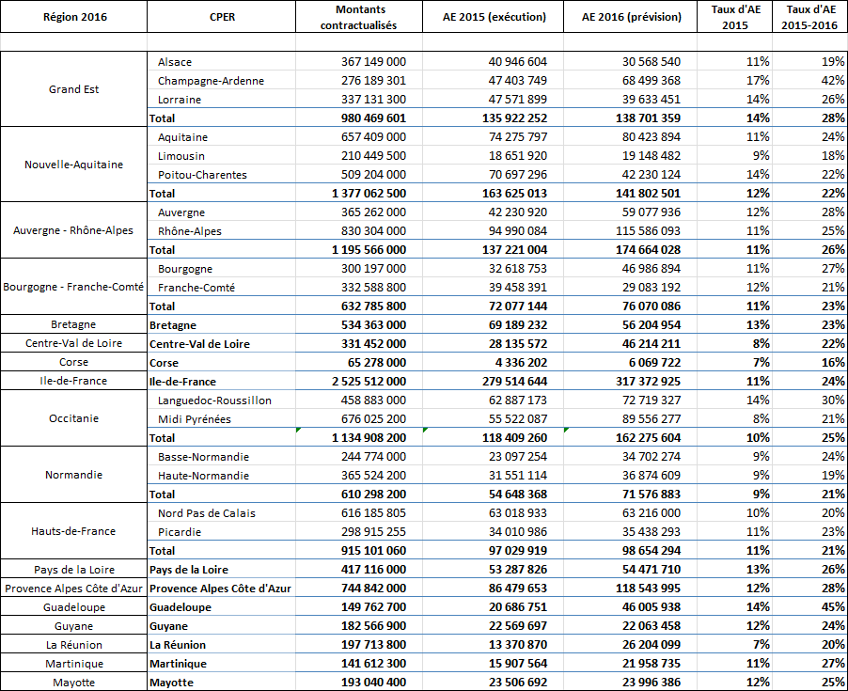Click the 'Languedoc-Roussillon' CPER cell
Image resolution: width=848 pixels, height=691 pixels.
[214, 400]
